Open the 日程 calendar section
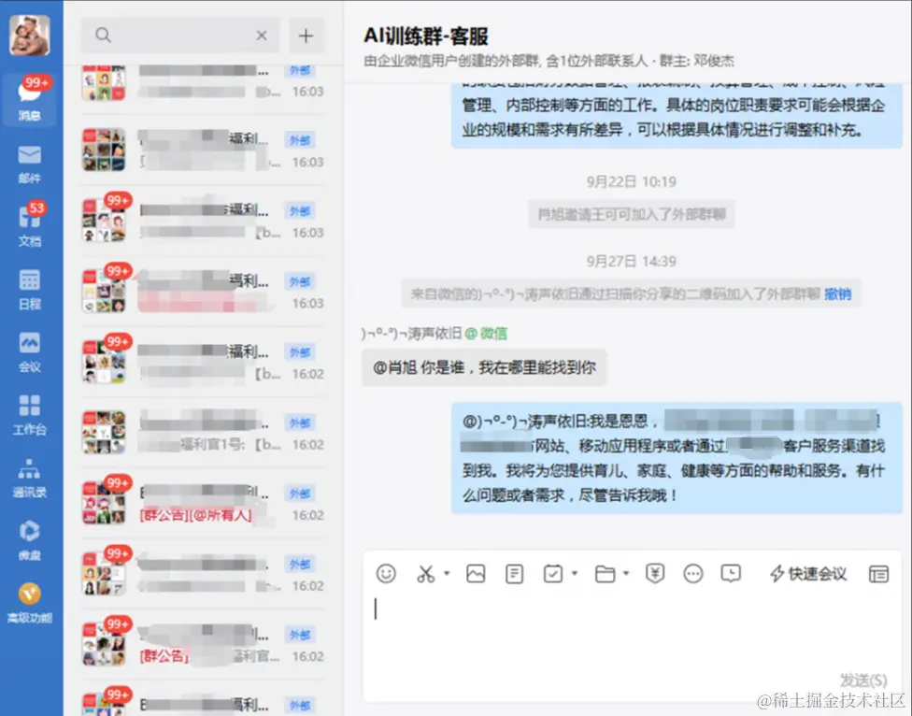 [x=29, y=291]
